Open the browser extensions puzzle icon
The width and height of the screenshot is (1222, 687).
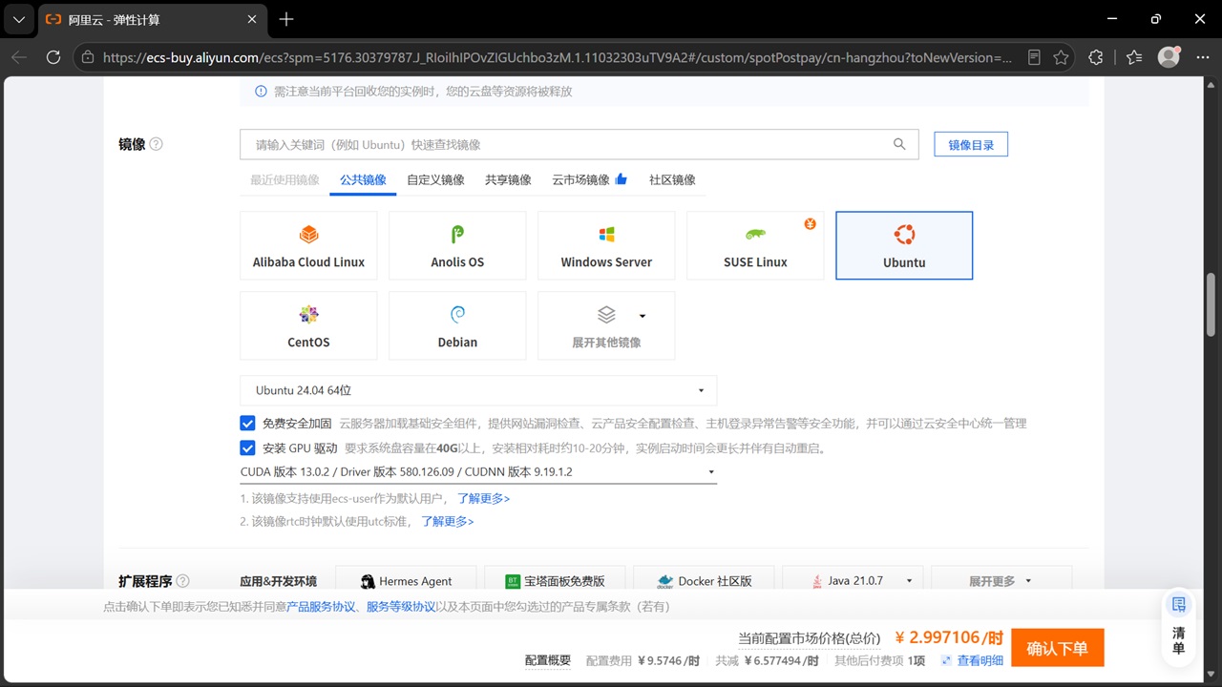(x=1096, y=57)
